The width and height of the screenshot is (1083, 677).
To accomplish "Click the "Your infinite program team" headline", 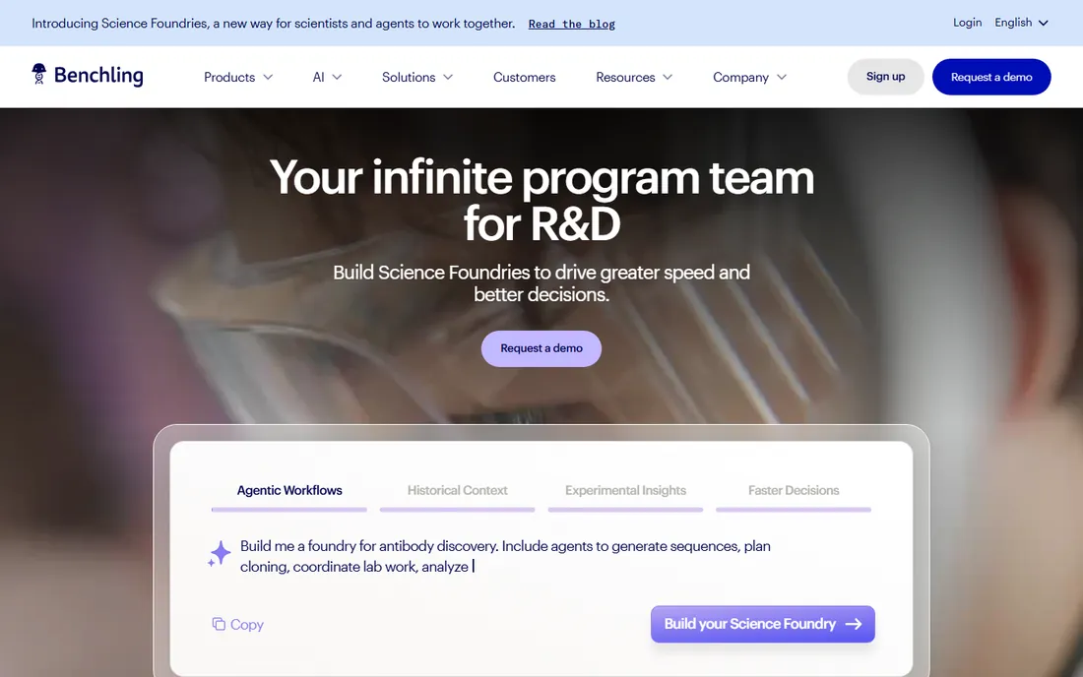I will point(541,200).
